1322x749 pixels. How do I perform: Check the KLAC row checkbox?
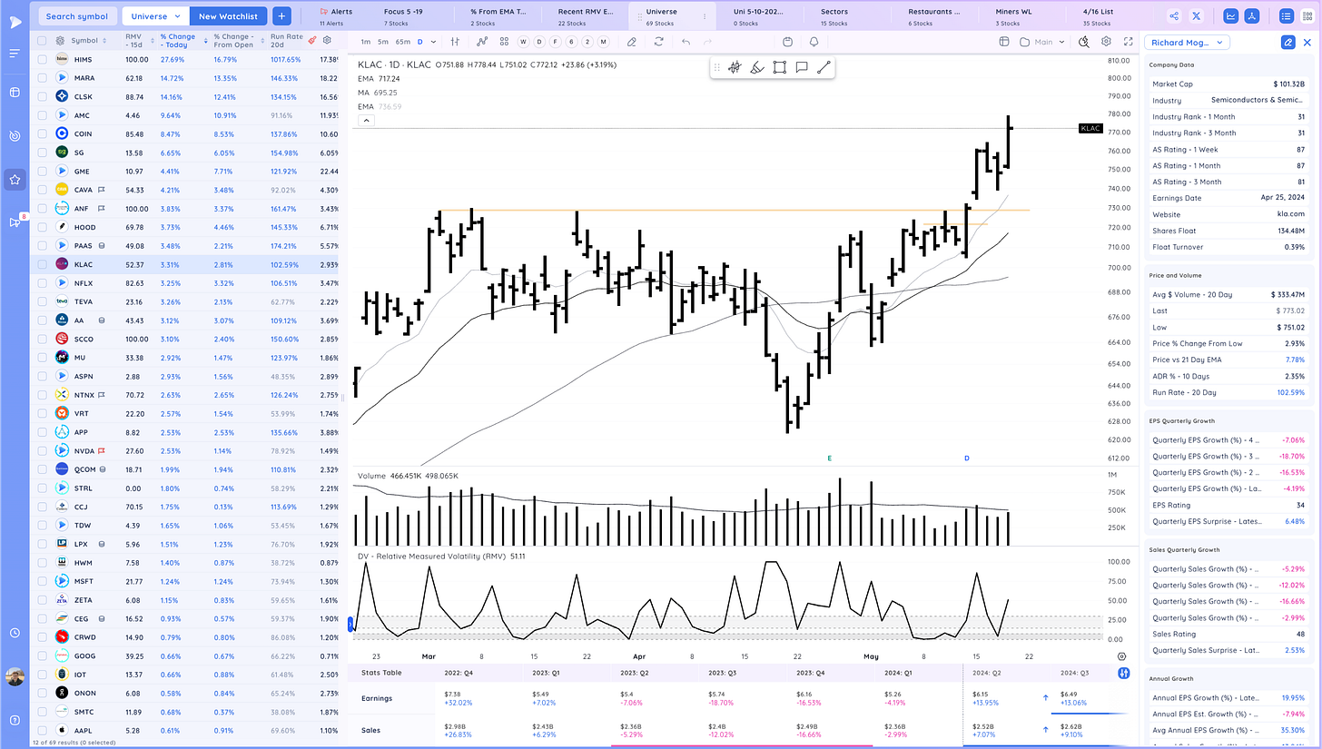(x=42, y=264)
